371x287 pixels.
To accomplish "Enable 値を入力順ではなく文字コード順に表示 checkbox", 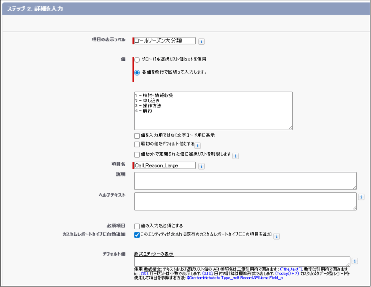I will (x=137, y=136).
